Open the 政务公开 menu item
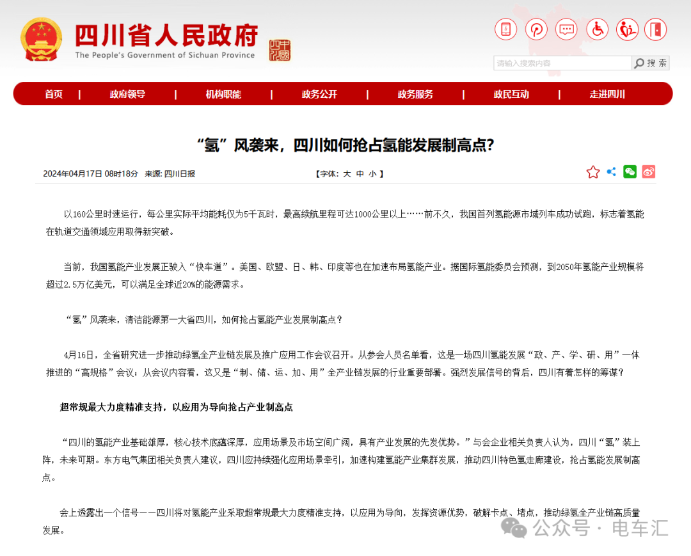The width and height of the screenshot is (691, 556). coord(319,94)
